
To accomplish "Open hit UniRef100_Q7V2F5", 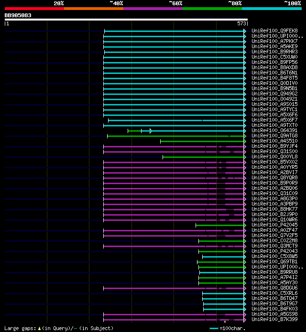I will (x=274, y=235).
